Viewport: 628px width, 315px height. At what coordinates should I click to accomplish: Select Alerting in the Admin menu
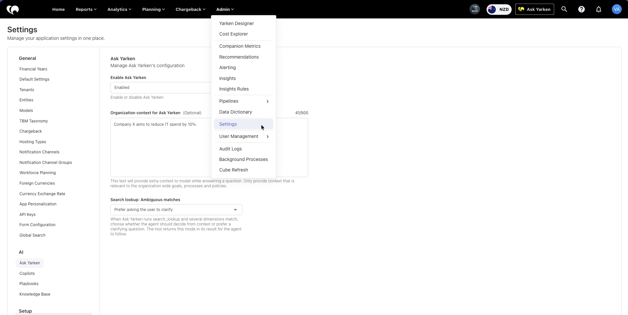point(244,67)
